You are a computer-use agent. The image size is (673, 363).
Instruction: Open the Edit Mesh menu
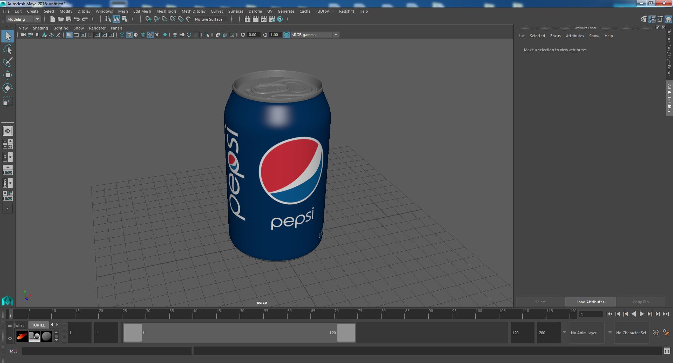[142, 11]
